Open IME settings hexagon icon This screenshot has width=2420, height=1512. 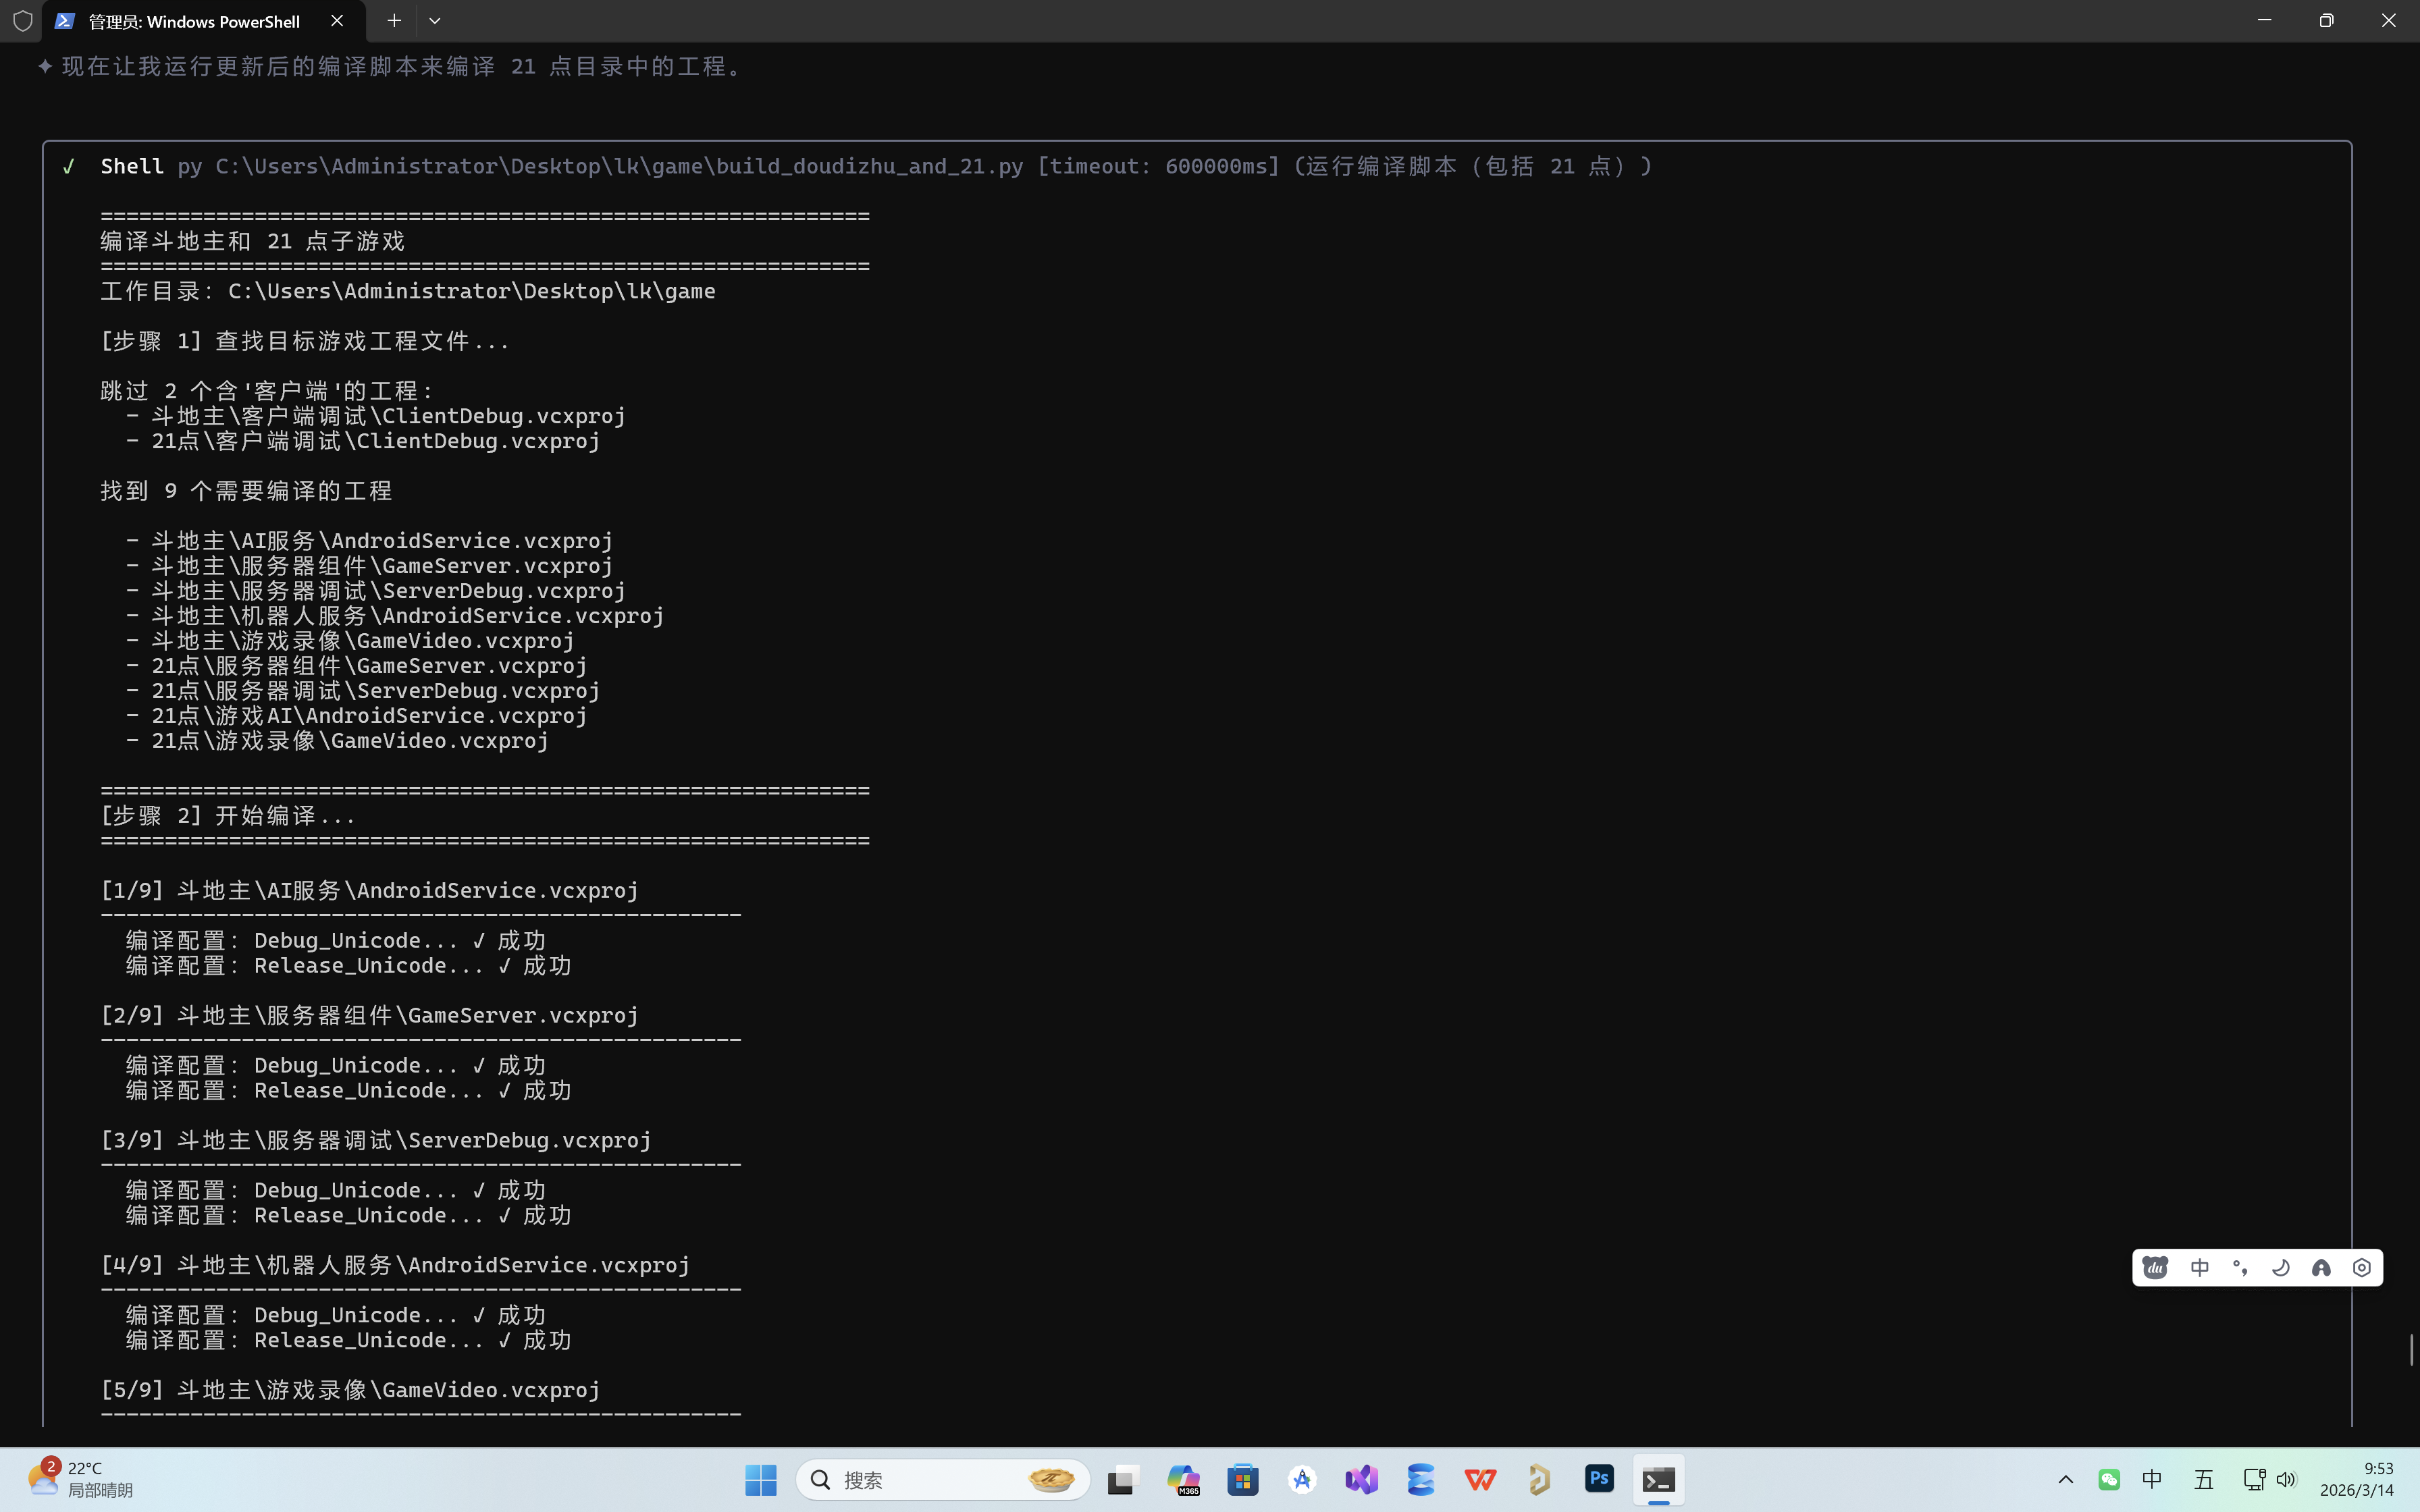(x=2362, y=1268)
